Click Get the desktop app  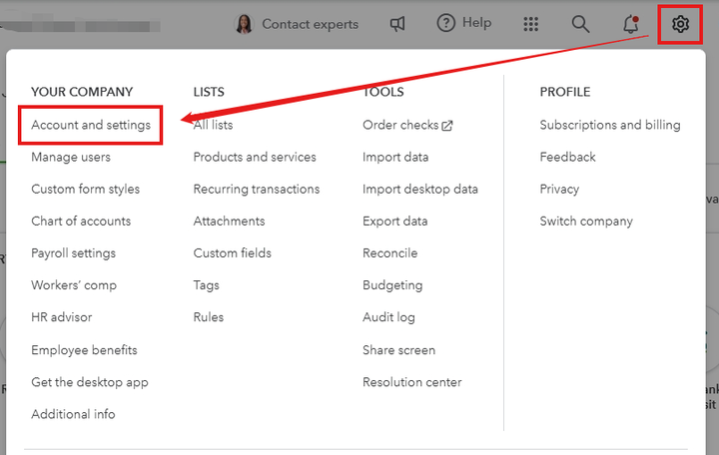[90, 381]
